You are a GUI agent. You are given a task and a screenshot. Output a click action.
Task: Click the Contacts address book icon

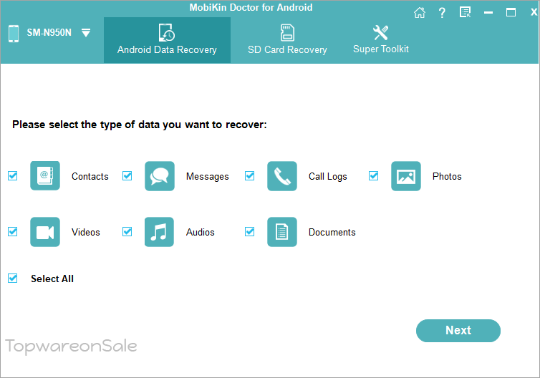point(45,176)
